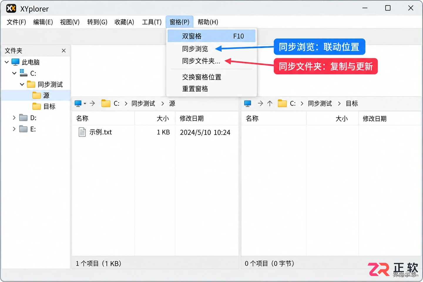The image size is (423, 282).
Task: Open the 文件(F) menu
Action: [x=16, y=22]
